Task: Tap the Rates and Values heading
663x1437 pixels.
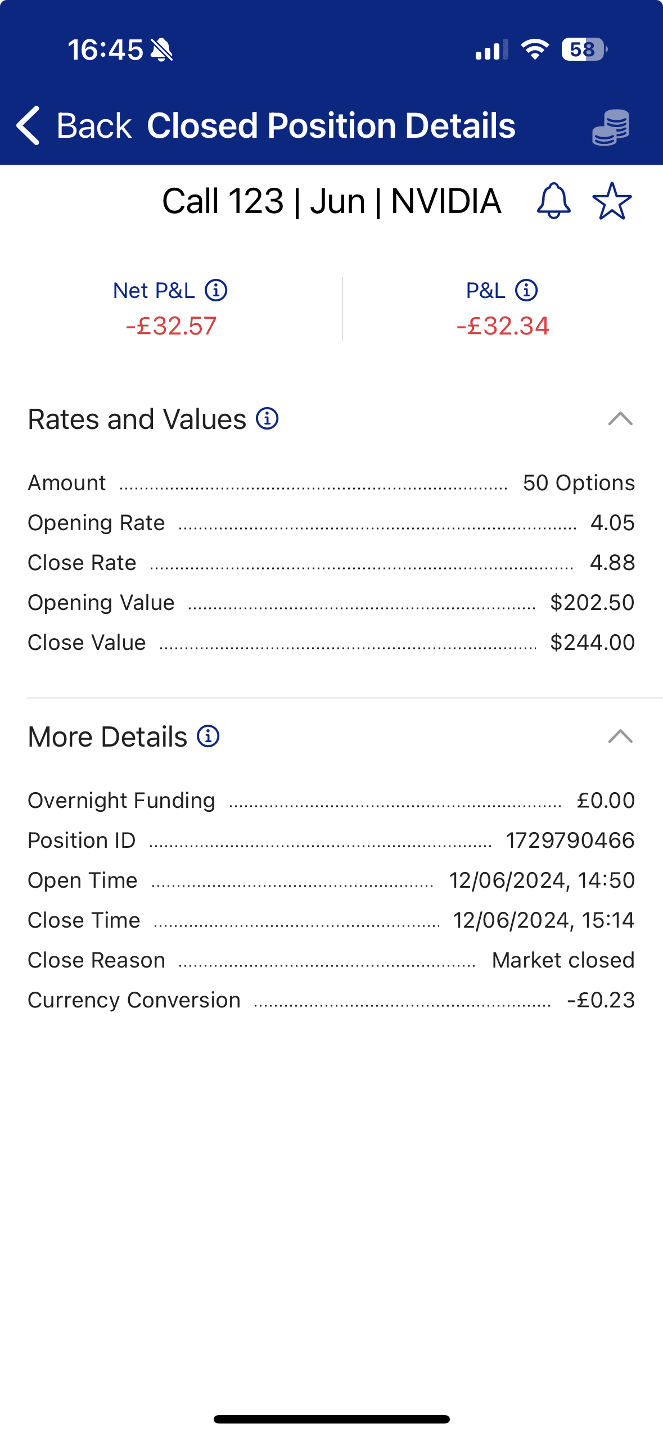Action: click(x=137, y=419)
